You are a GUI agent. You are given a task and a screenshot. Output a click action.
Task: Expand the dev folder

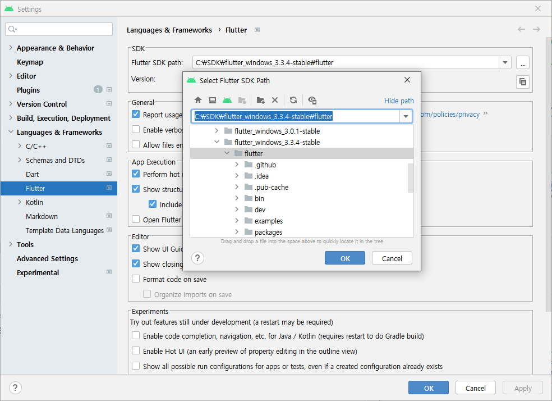(237, 209)
